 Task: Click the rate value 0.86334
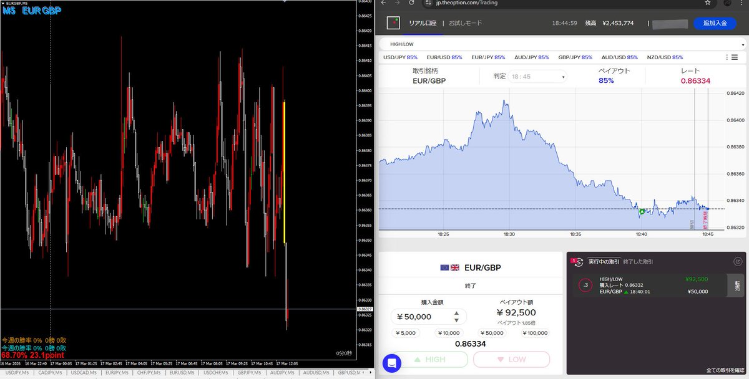pyautogui.click(x=695, y=80)
